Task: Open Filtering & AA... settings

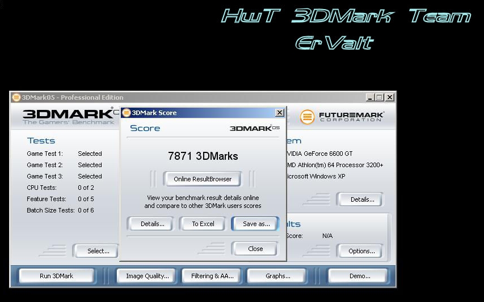Action: coord(212,276)
